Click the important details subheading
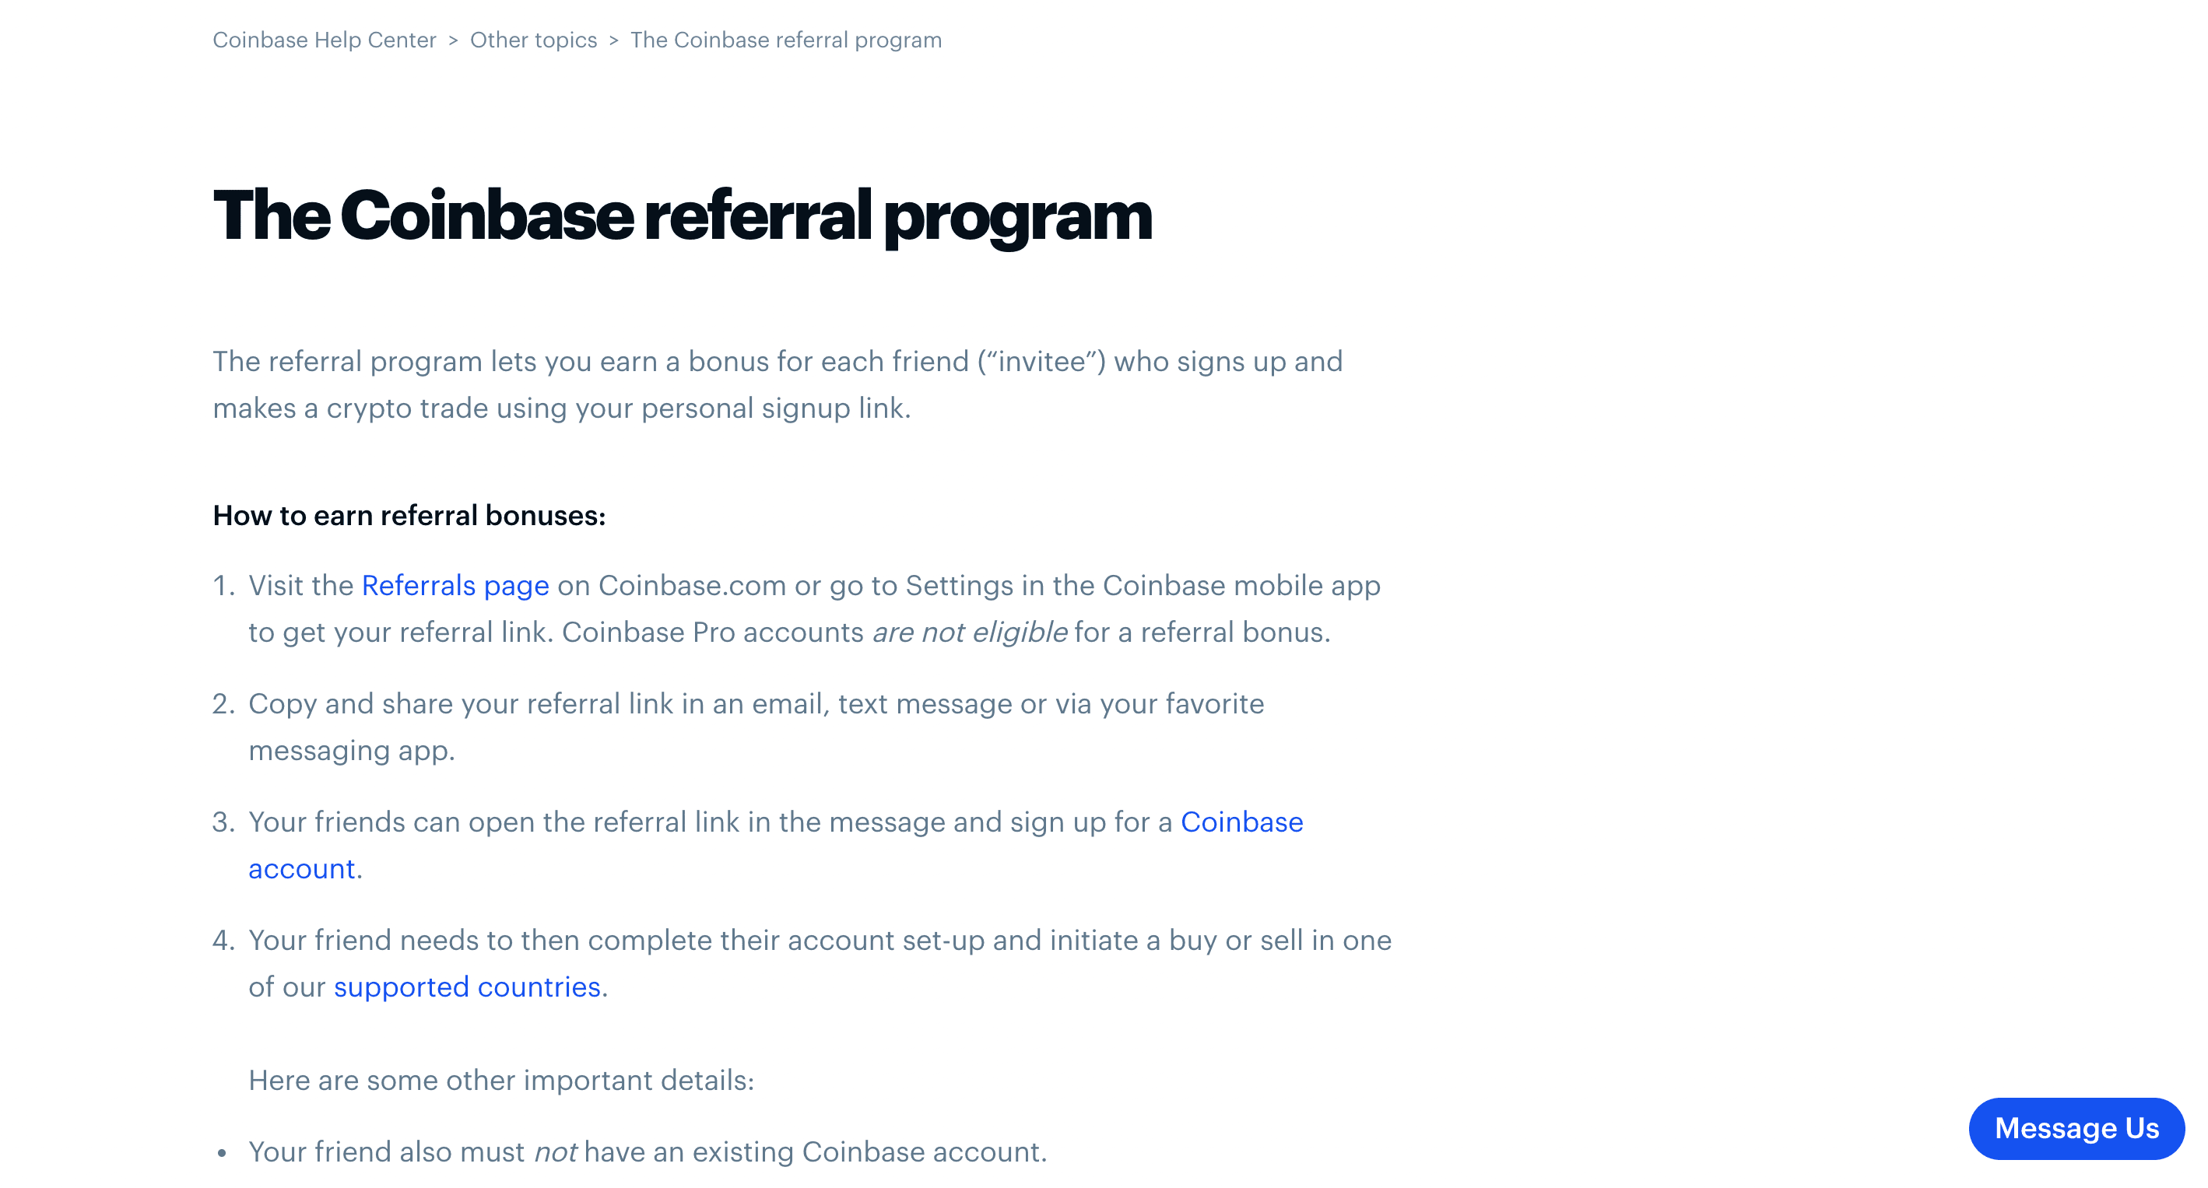 click(500, 1080)
